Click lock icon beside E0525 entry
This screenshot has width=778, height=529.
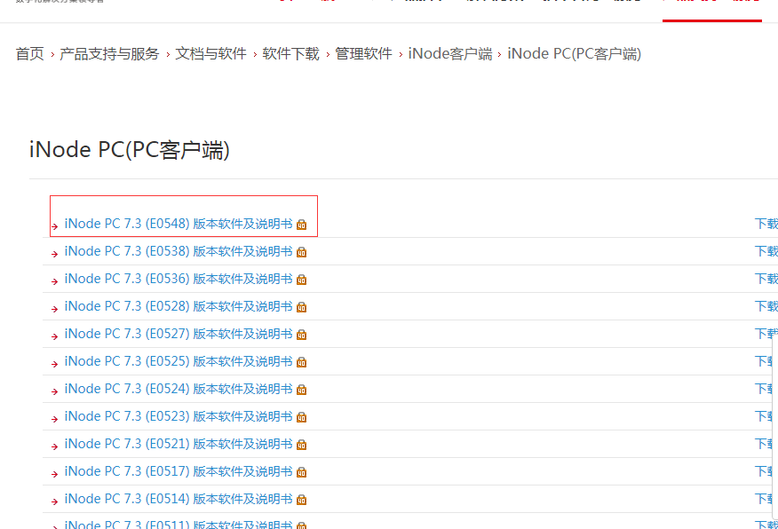click(x=301, y=362)
